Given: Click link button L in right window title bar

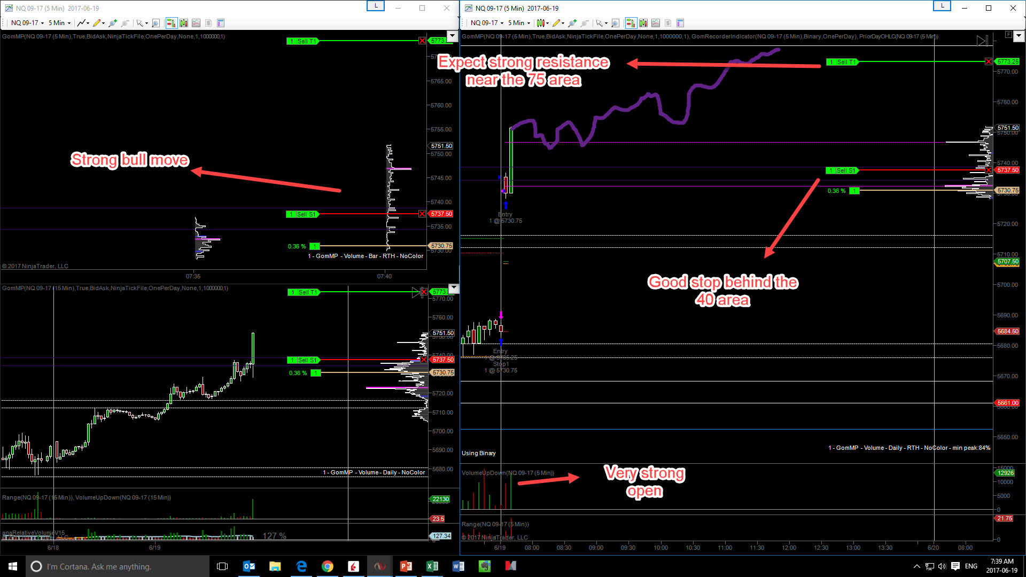Looking at the screenshot, I should pos(942,6).
